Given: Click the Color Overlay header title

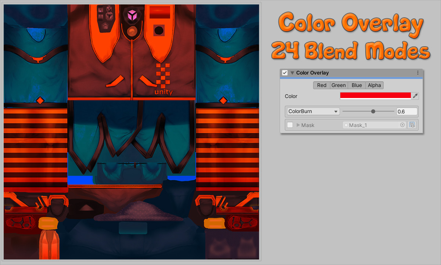Looking at the screenshot, I should tap(312, 73).
